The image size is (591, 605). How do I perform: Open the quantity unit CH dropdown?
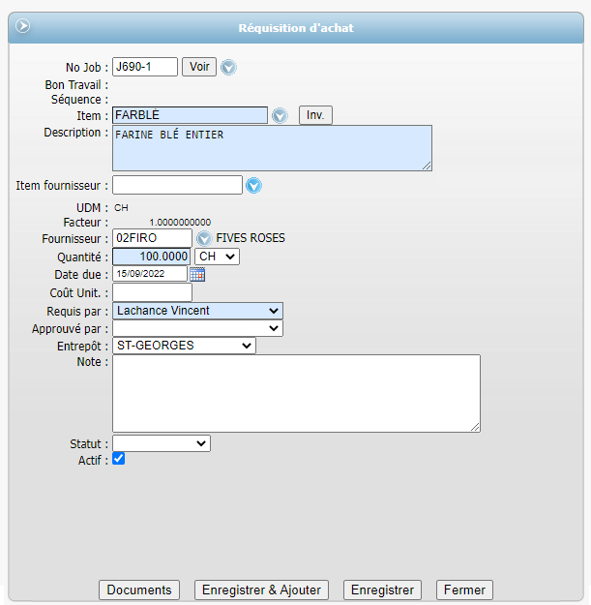pos(217,257)
